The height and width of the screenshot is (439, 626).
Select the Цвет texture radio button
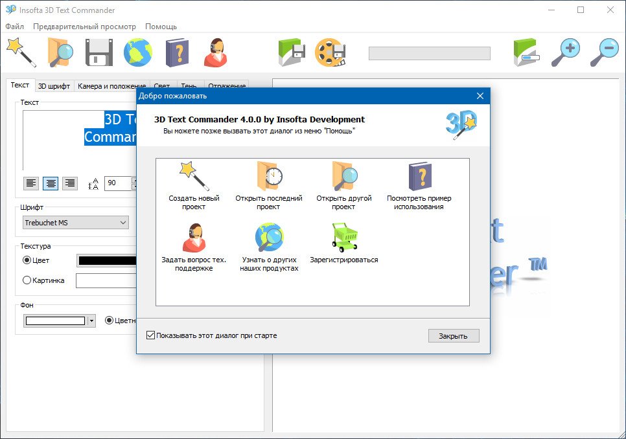pos(27,260)
